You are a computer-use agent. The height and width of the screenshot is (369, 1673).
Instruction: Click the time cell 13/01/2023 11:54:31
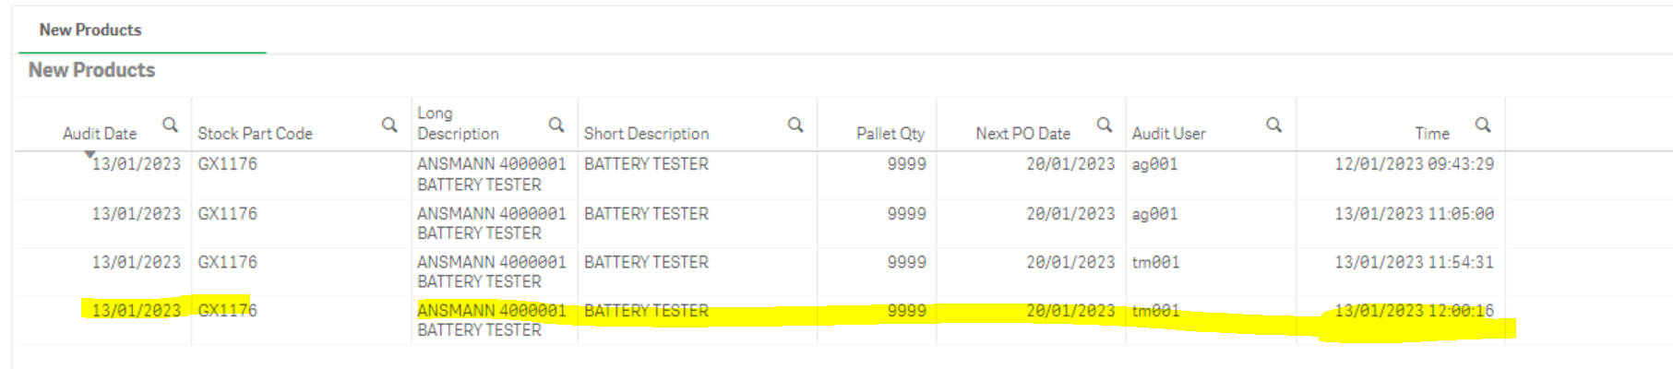1414,262
